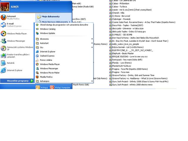The image size is (188, 141).
Task: Click the Ashampoo folder icon
Action: 37,81
